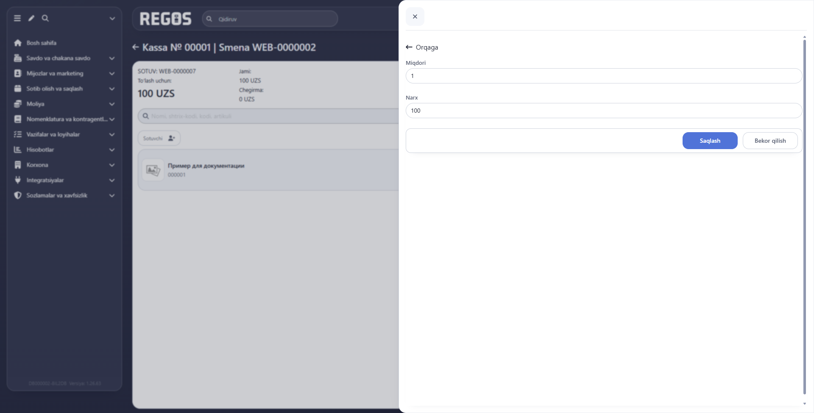Click the sidebar search magnifier icon
Image resolution: width=814 pixels, height=413 pixels.
pyautogui.click(x=45, y=18)
